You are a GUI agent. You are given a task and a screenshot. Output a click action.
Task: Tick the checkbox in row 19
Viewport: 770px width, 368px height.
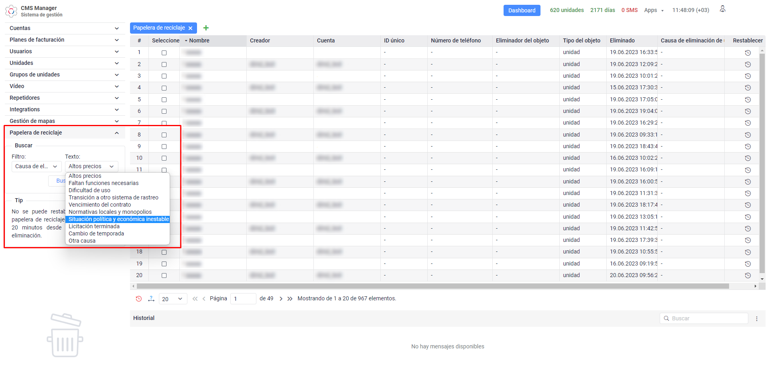click(x=164, y=264)
